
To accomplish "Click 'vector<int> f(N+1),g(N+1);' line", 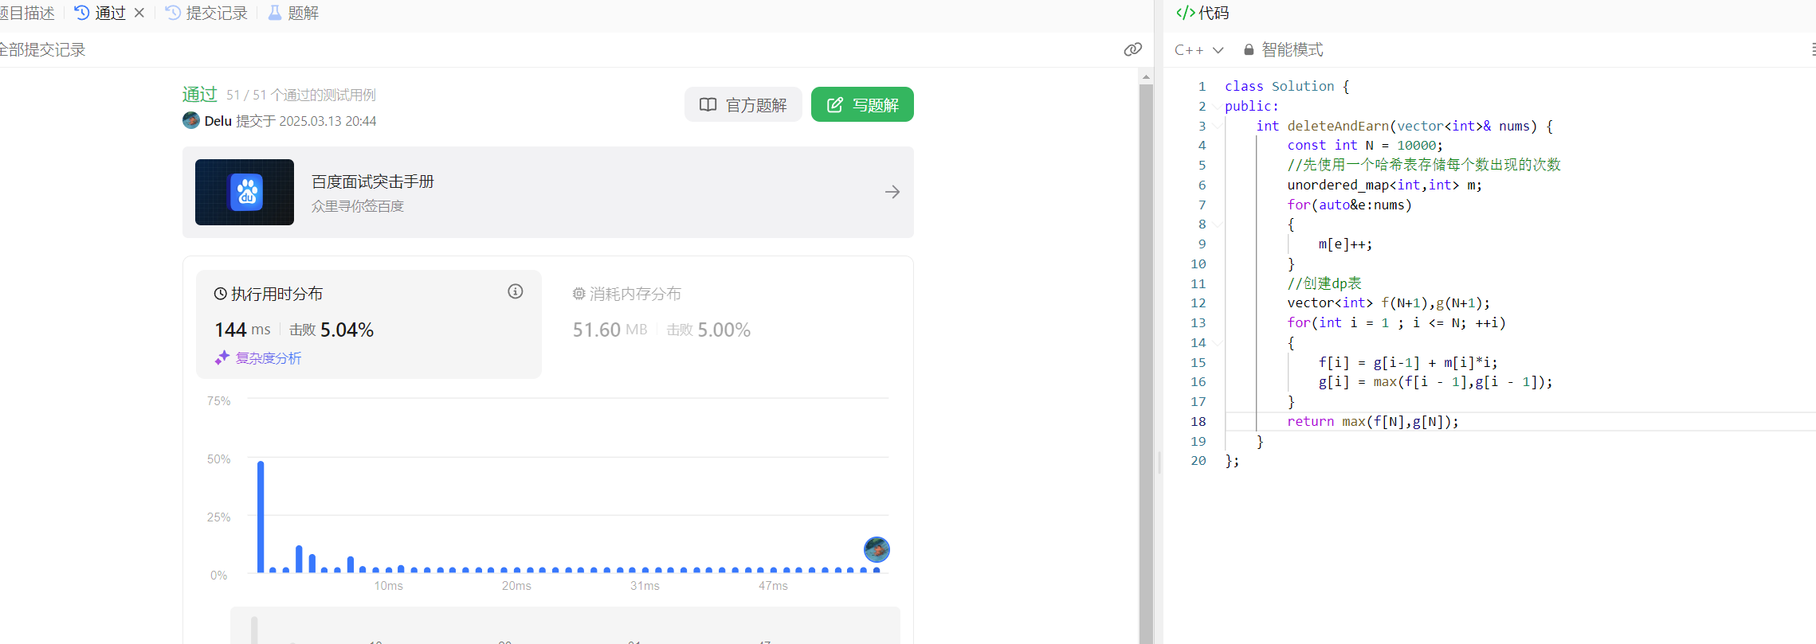I will [x=1389, y=303].
